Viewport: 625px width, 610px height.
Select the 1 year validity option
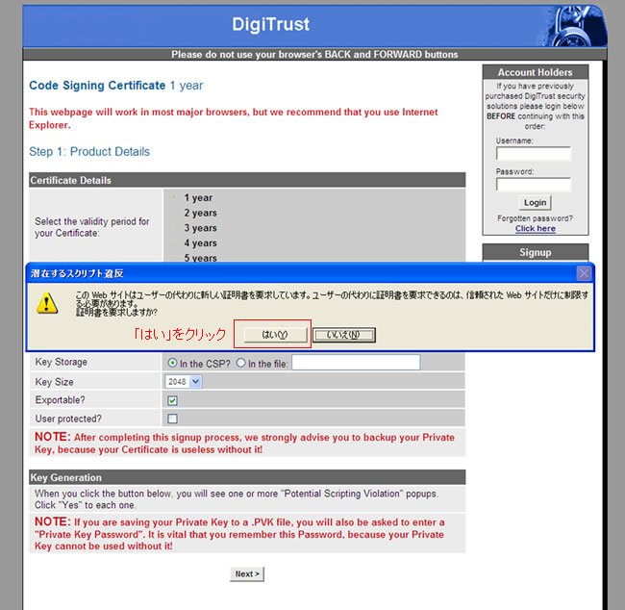click(174, 197)
